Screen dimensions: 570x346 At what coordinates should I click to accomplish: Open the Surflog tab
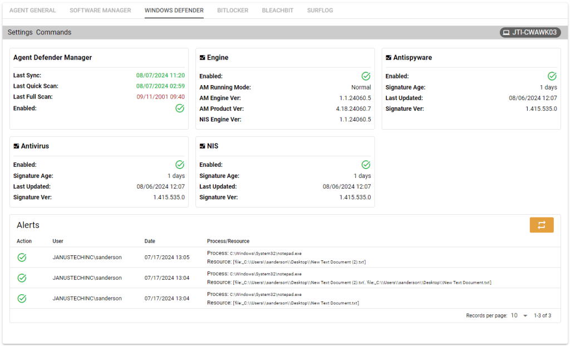point(320,11)
